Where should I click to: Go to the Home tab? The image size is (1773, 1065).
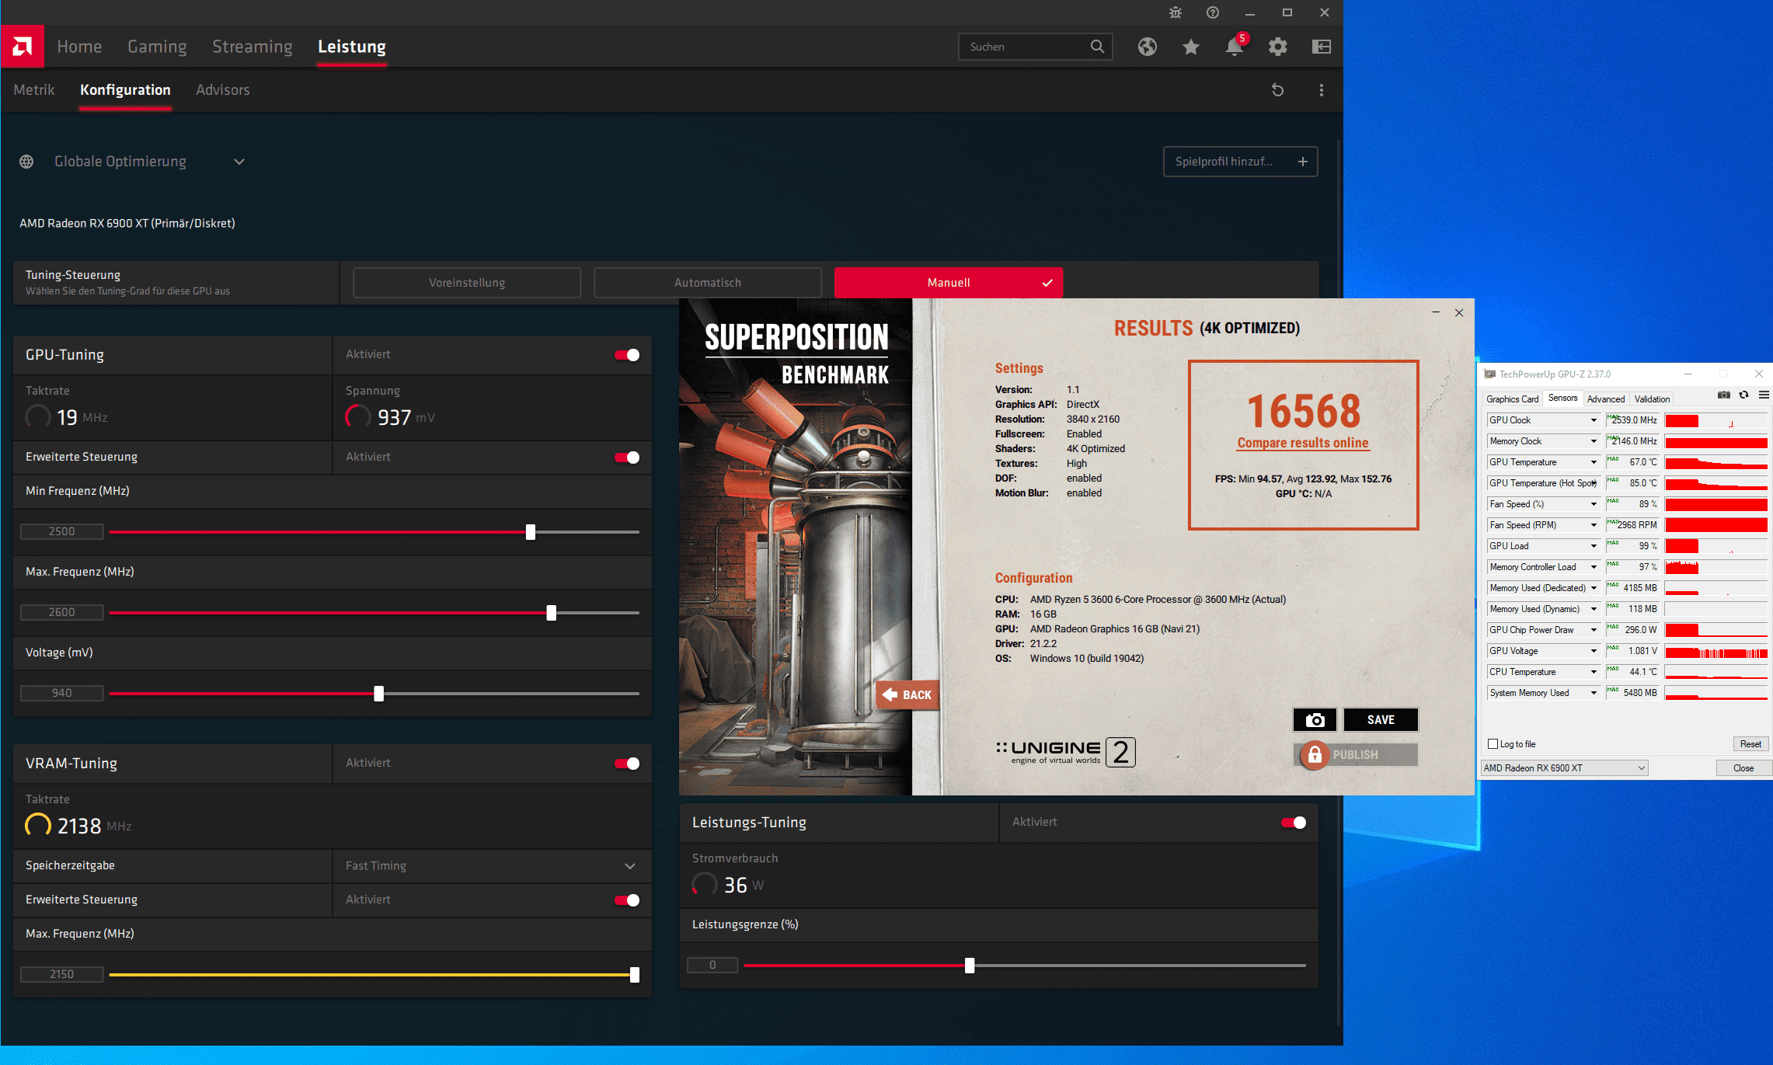click(x=79, y=47)
